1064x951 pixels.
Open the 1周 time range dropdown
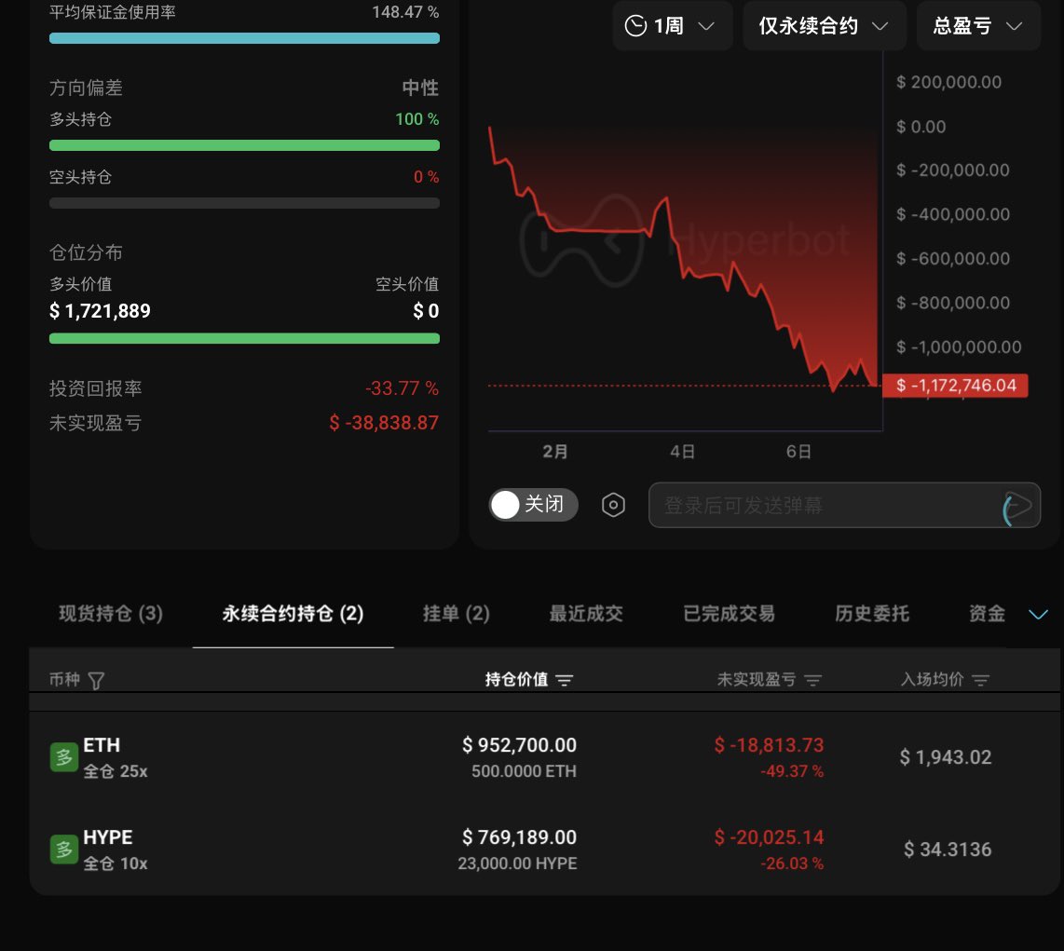tap(672, 26)
